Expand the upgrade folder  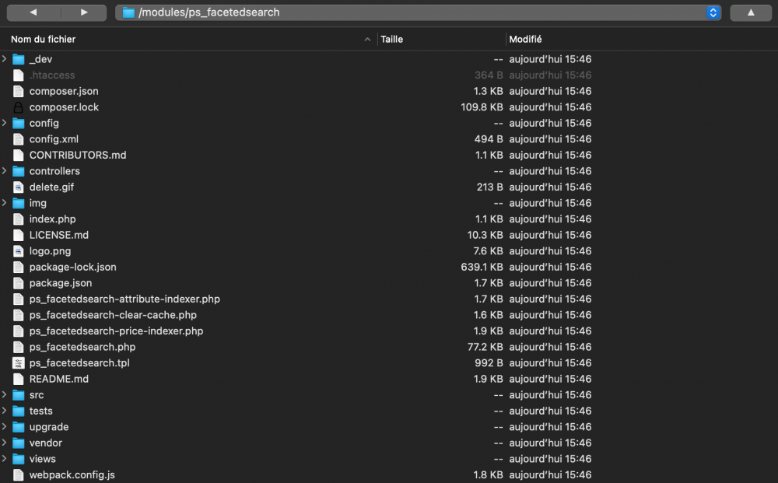click(5, 426)
